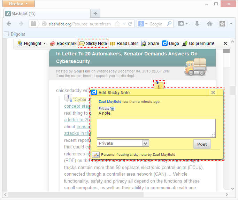The width and height of the screenshot is (238, 200).
Task: Click the search magnifier icon
Action: 169,24
